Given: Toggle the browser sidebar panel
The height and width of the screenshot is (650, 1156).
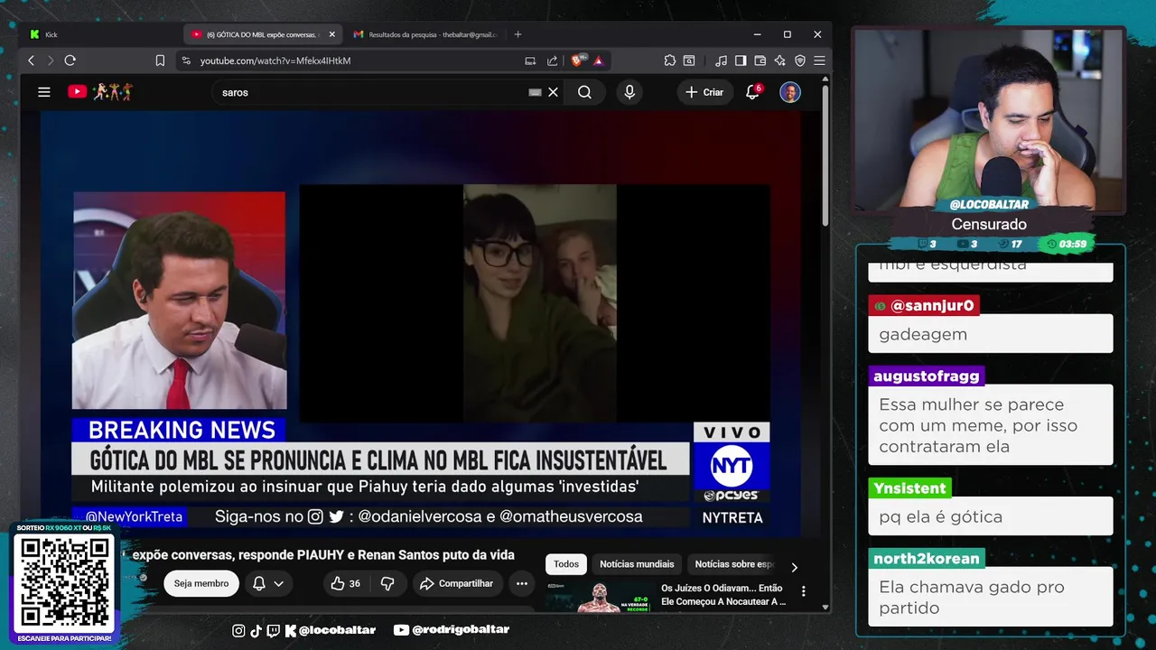Looking at the screenshot, I should (741, 60).
